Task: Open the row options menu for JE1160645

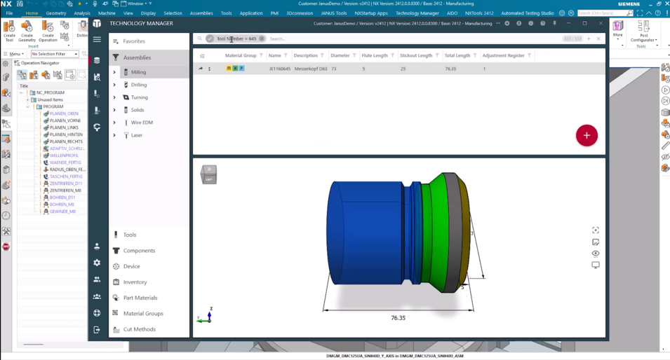Action: pyautogui.click(x=209, y=69)
